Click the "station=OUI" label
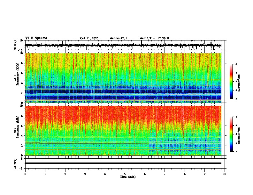Image resolution: width=253 pixels, height=195 pixels. click(x=118, y=38)
